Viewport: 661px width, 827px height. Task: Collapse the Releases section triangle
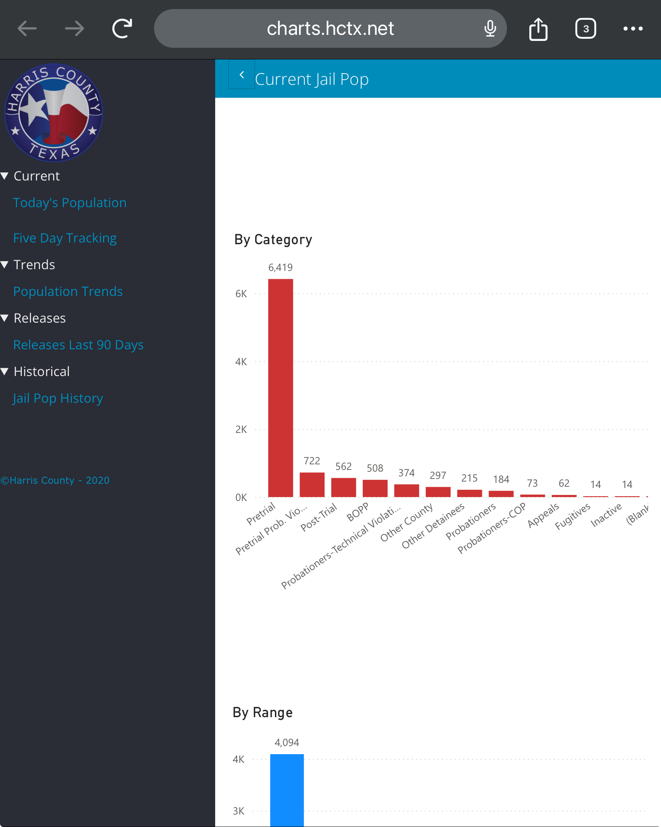5,318
